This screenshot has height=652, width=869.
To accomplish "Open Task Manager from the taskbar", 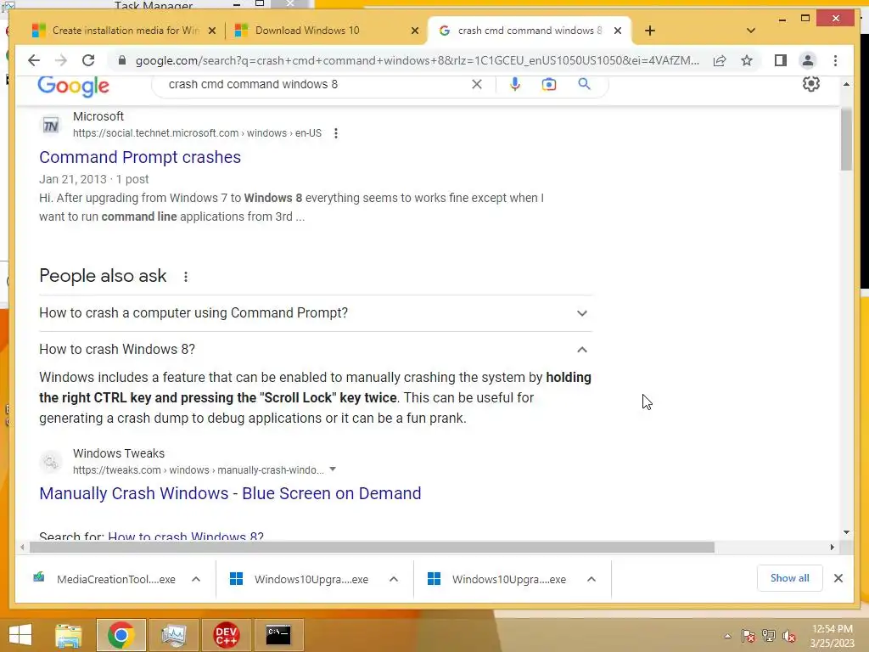I will coord(173,635).
